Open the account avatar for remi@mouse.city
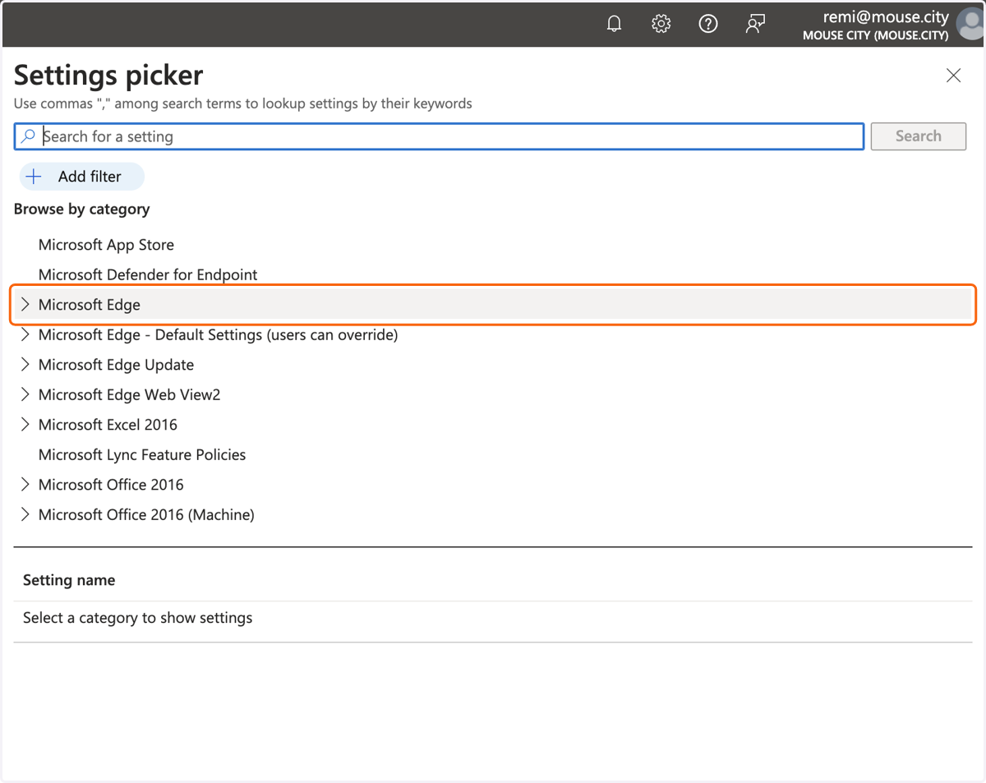The height and width of the screenshot is (783, 986). pyautogui.click(x=970, y=24)
